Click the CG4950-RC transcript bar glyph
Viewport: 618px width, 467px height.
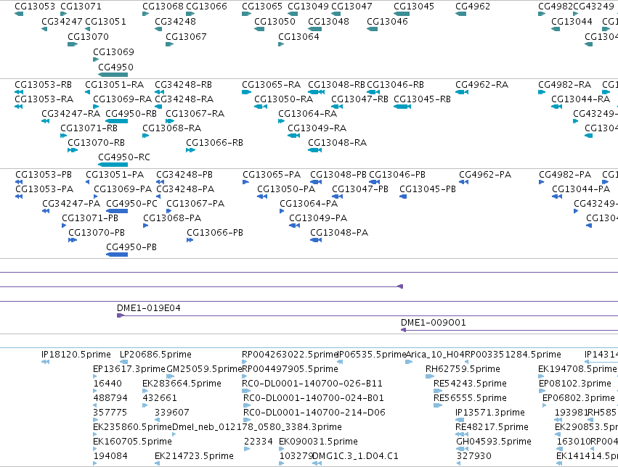point(113,165)
